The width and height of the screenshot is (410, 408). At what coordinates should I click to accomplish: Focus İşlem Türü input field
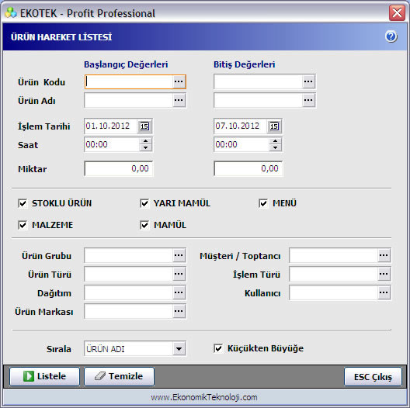click(x=334, y=274)
